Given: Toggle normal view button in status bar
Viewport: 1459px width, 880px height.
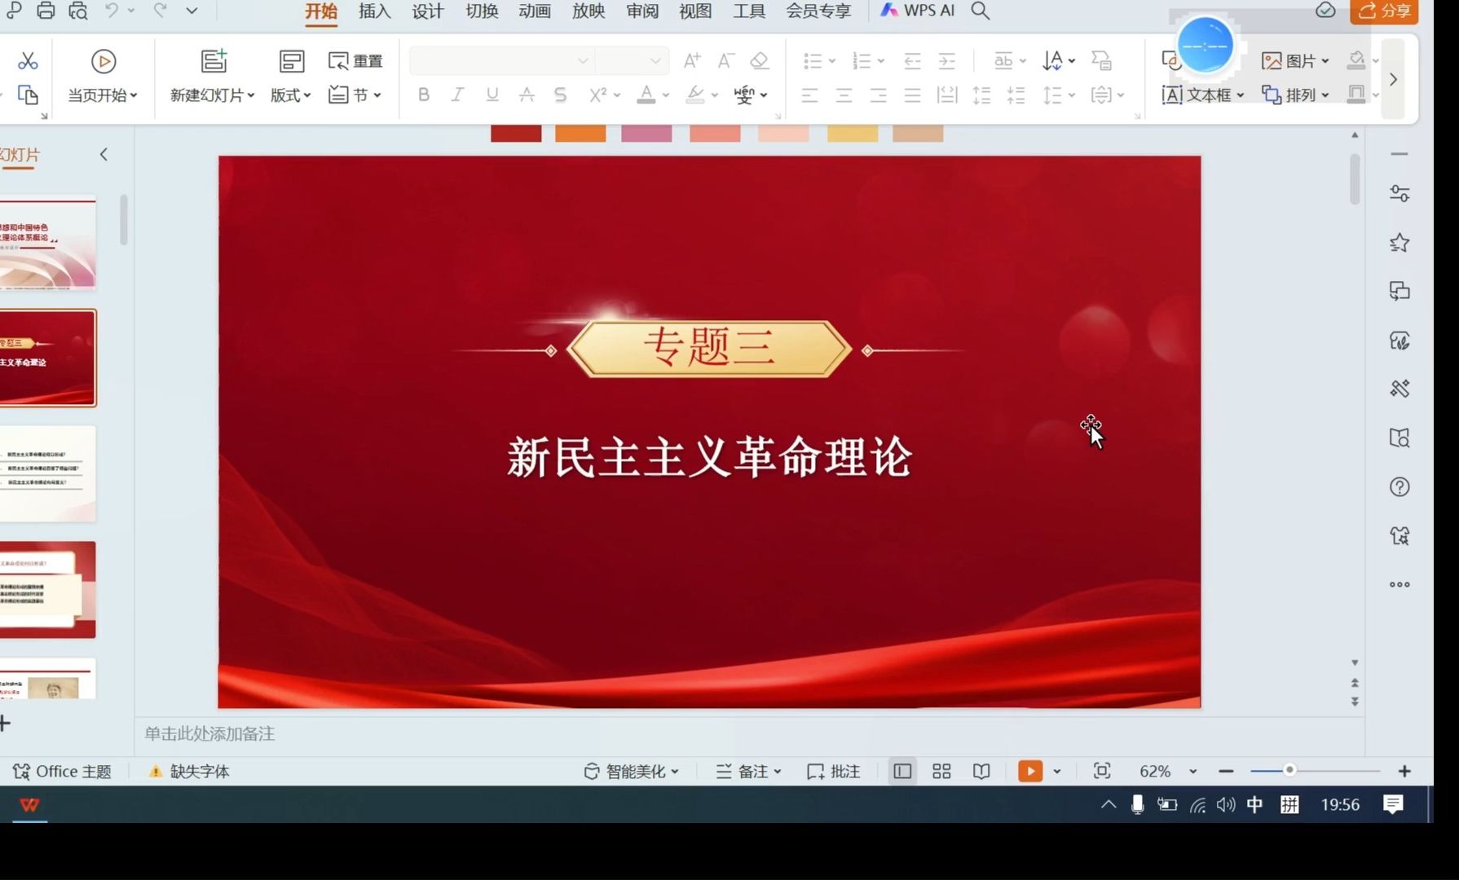Looking at the screenshot, I should (x=902, y=771).
